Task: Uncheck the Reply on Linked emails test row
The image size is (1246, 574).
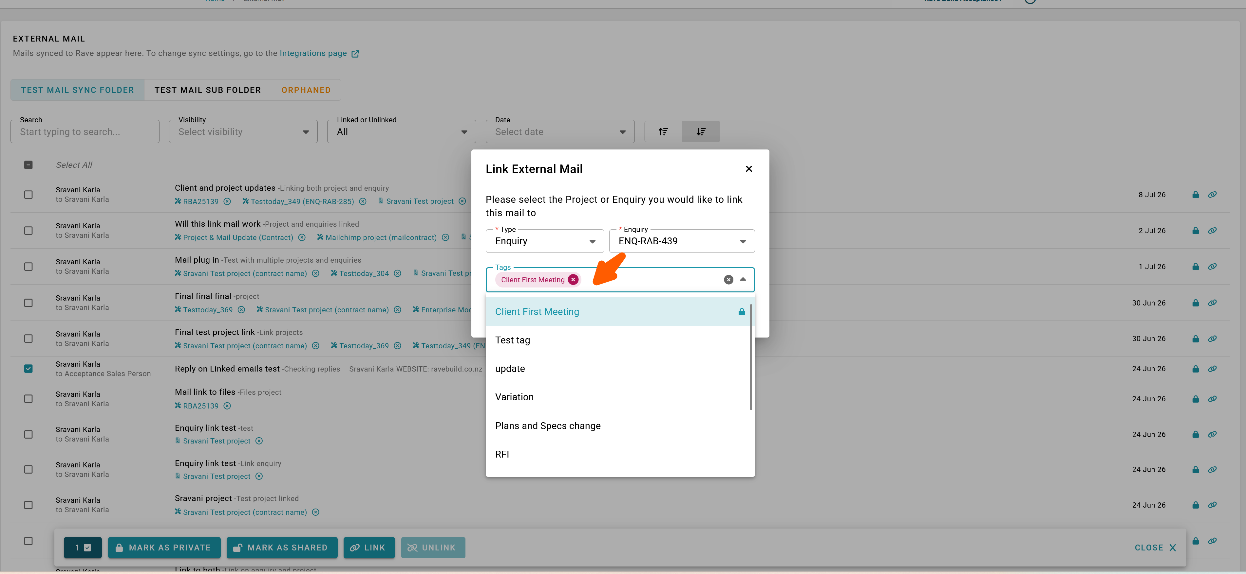Action: coord(28,369)
